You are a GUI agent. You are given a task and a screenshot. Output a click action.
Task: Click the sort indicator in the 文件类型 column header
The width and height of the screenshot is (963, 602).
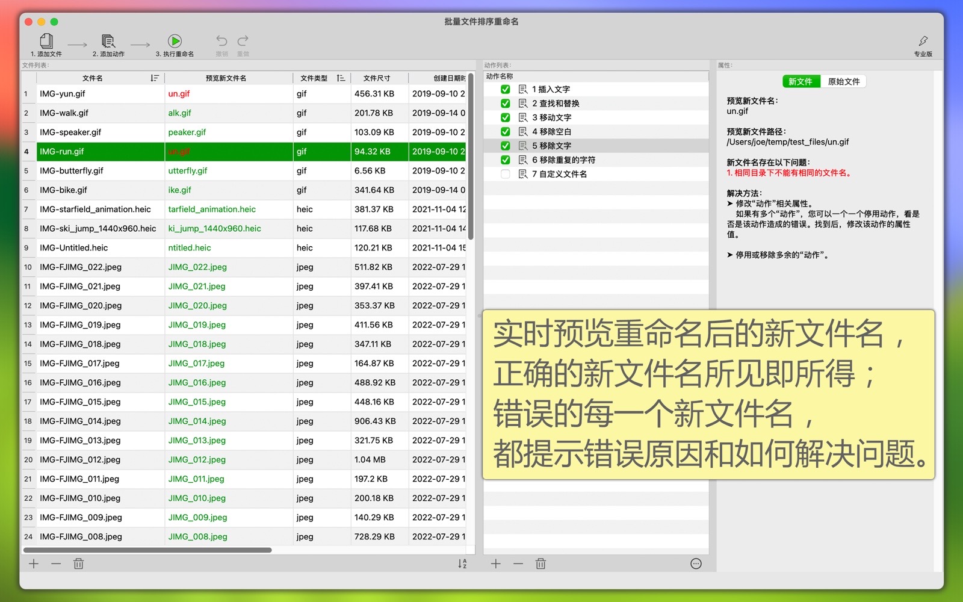tap(341, 78)
